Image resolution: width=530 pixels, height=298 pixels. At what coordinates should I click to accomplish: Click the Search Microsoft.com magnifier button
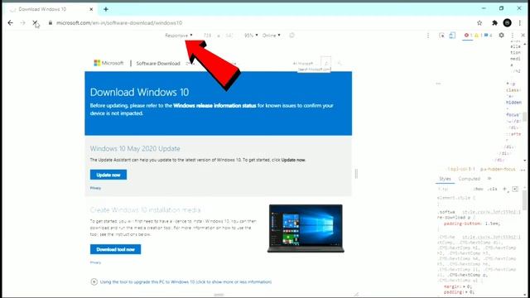coord(325,63)
